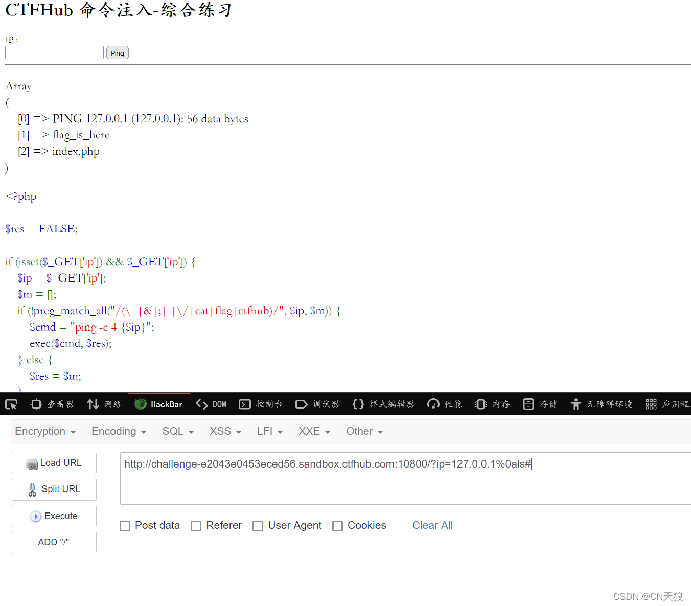Open the Application (应用程序) grid icon
The height and width of the screenshot is (606, 691).
[x=651, y=404]
